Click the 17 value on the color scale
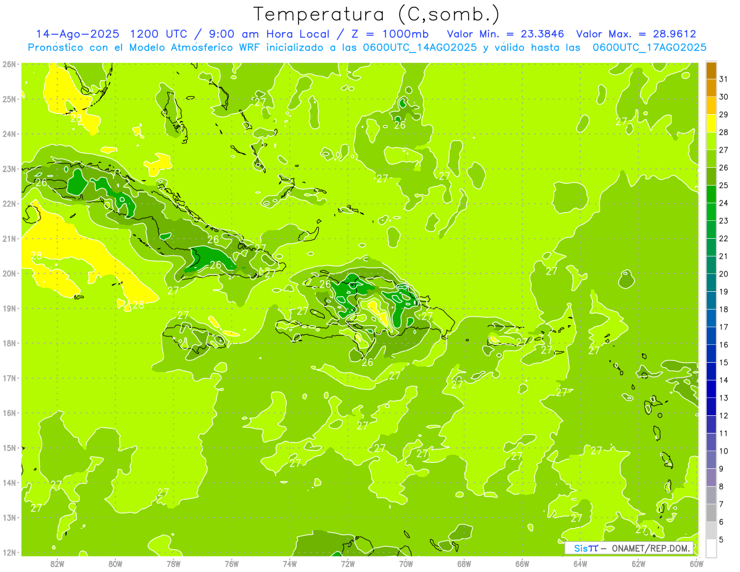The image size is (740, 572). point(723,327)
